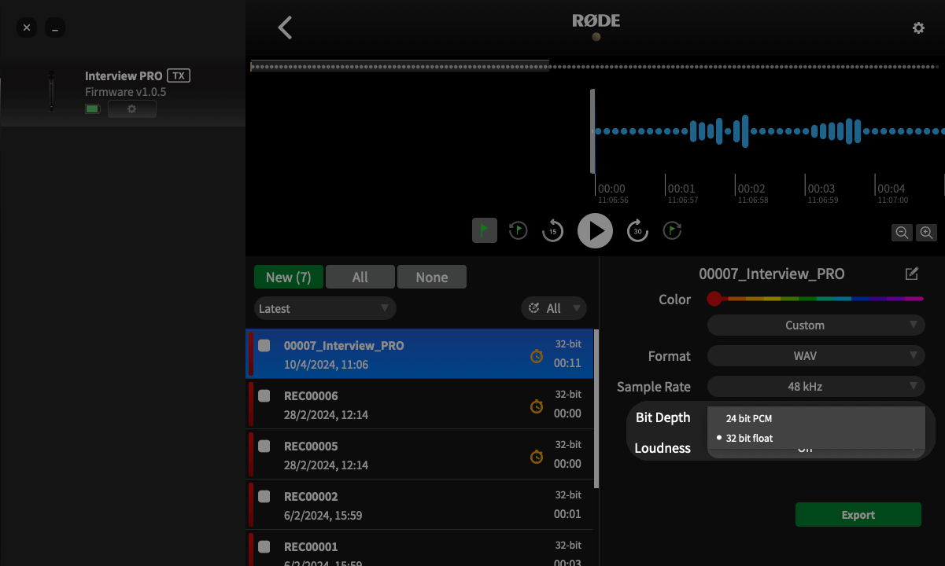Open Interview PRO device settings gear button

coord(132,109)
